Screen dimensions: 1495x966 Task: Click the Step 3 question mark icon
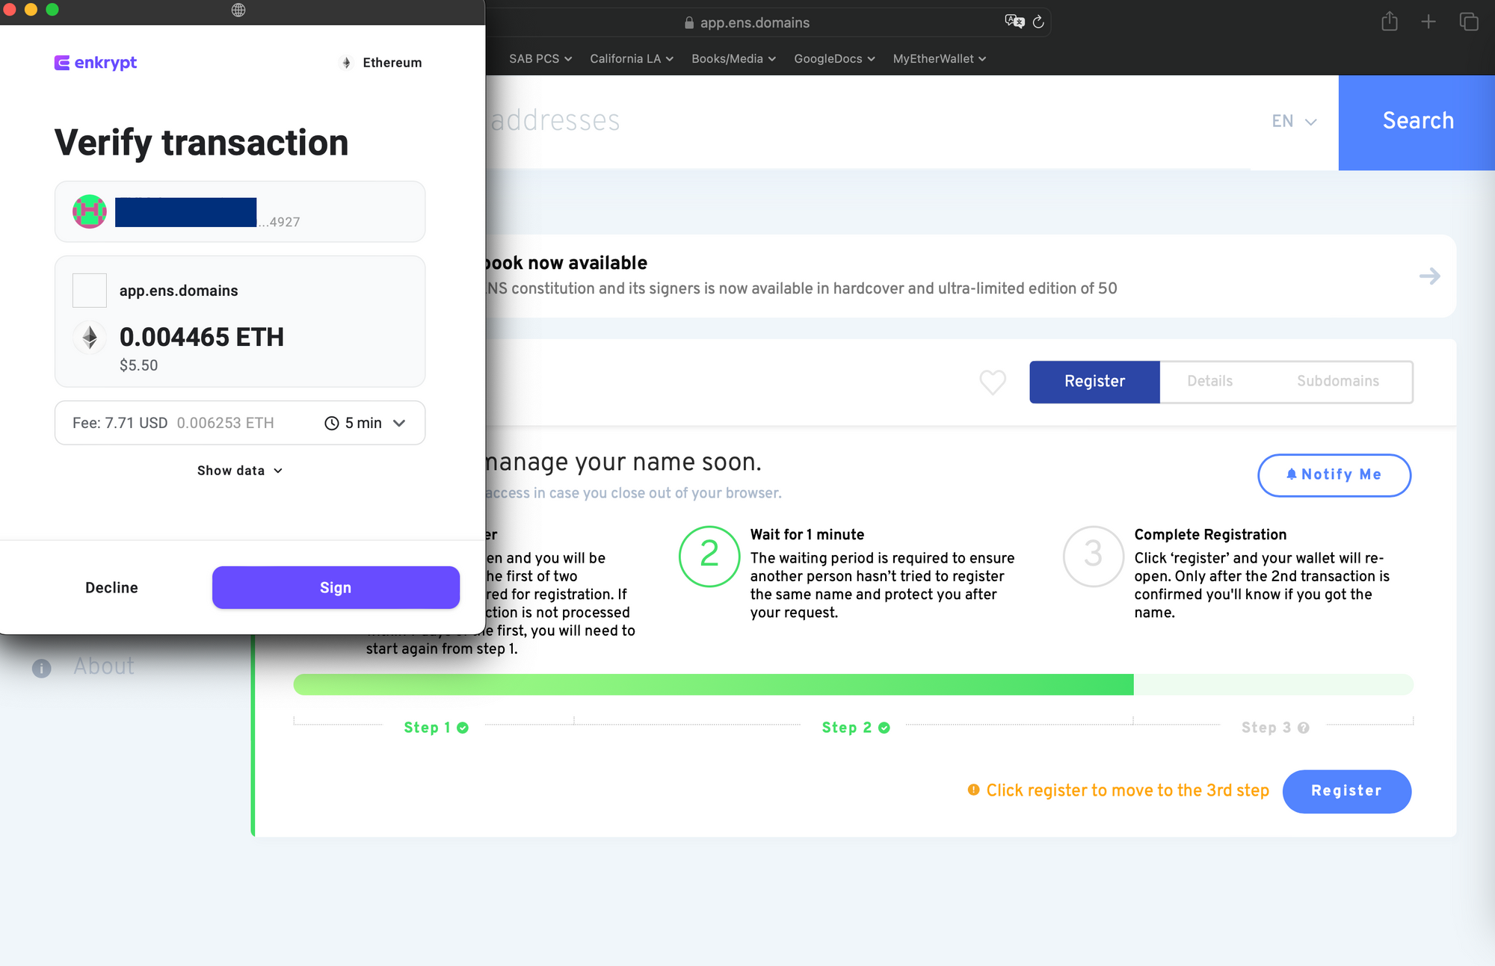(1304, 728)
